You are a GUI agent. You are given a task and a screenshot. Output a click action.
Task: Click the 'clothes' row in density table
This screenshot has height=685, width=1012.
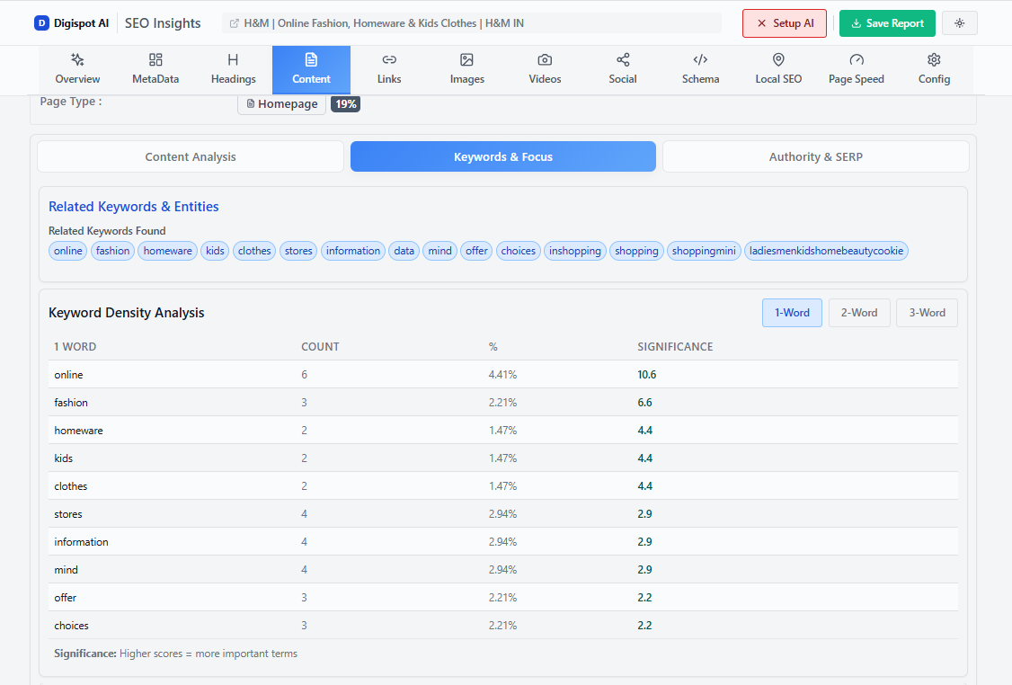click(x=502, y=486)
